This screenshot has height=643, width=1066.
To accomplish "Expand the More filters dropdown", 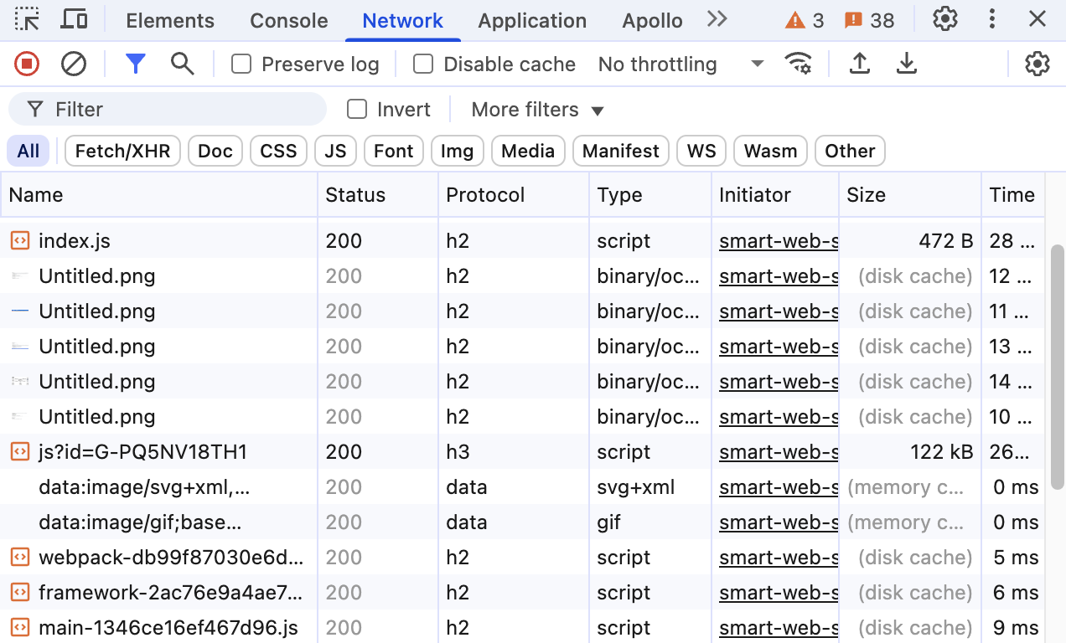I will [x=537, y=110].
